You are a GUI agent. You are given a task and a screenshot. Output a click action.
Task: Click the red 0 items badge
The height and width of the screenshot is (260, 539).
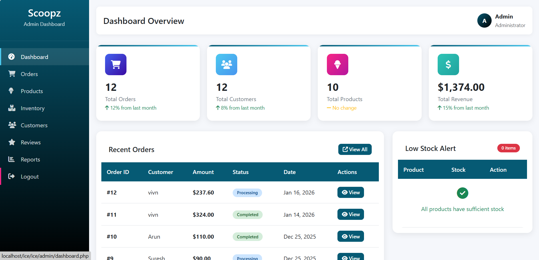click(x=508, y=148)
